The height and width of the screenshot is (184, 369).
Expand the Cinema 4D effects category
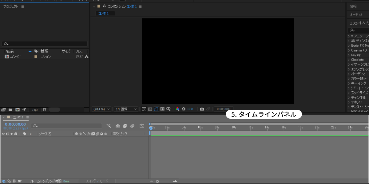(x=349, y=50)
